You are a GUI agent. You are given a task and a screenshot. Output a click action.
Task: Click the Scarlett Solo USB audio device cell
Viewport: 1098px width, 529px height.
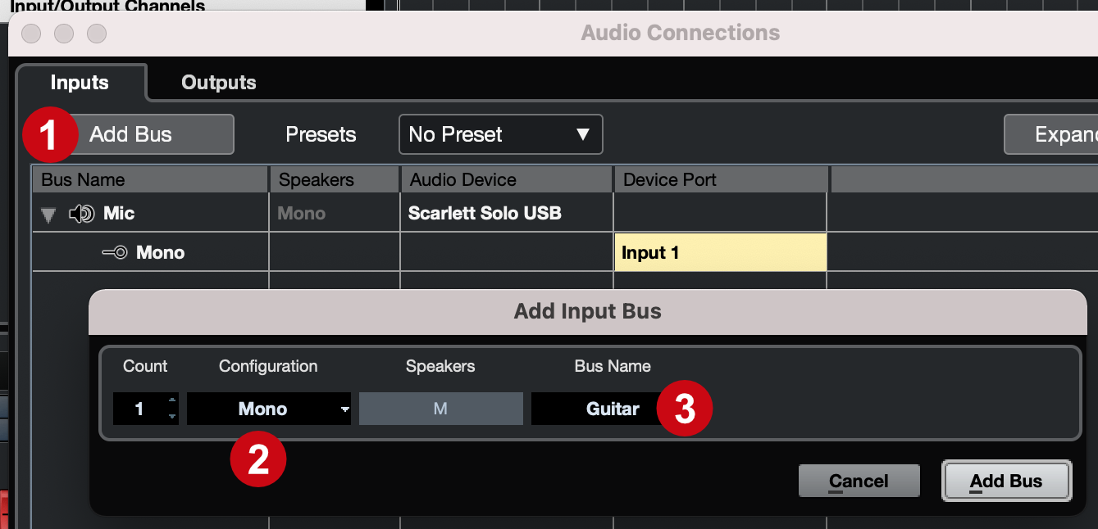point(506,213)
